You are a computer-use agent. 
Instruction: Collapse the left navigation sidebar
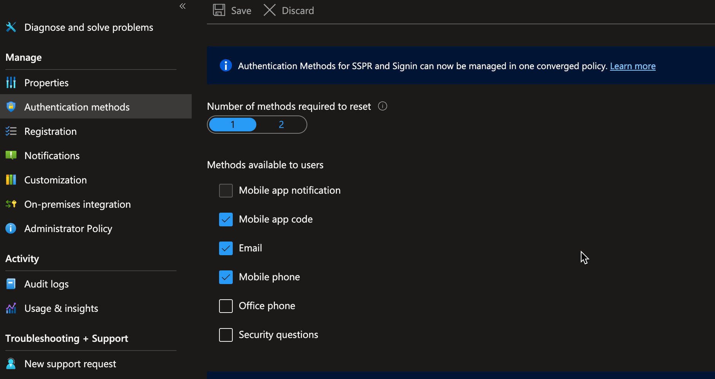pos(183,6)
